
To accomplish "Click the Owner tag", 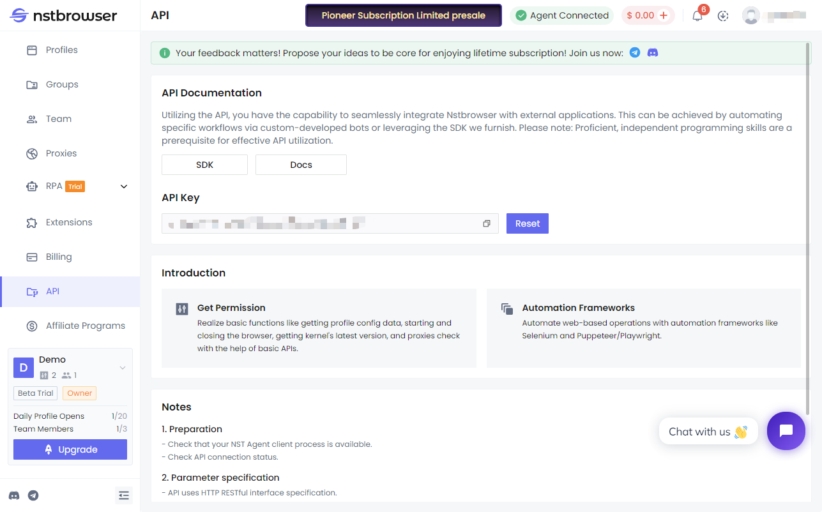I will (x=79, y=393).
